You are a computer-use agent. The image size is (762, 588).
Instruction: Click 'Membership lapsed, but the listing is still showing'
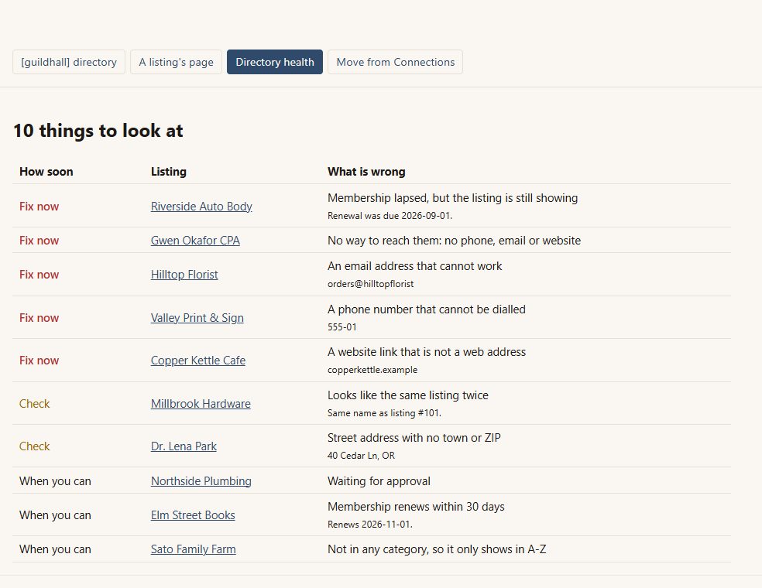[x=452, y=198]
